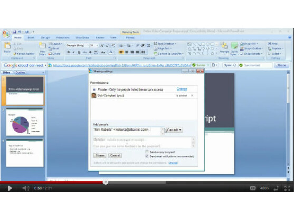The image size is (294, 220).
Task: Activate Format Painter tool
Action: [x=24, y=54]
